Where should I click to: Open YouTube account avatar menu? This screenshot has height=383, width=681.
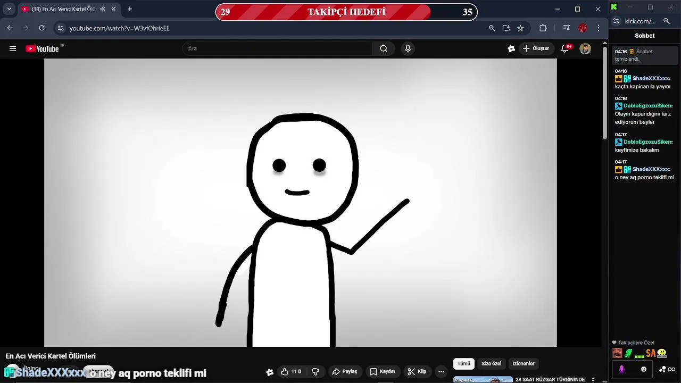click(x=585, y=48)
